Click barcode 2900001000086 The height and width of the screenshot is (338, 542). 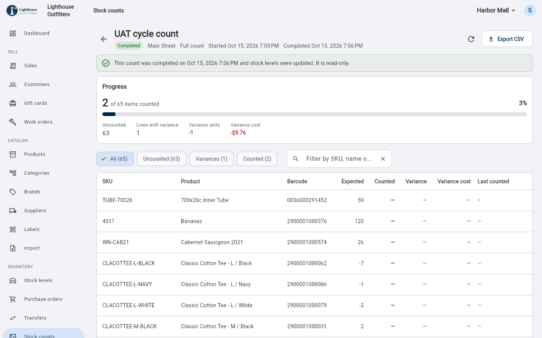(307, 284)
